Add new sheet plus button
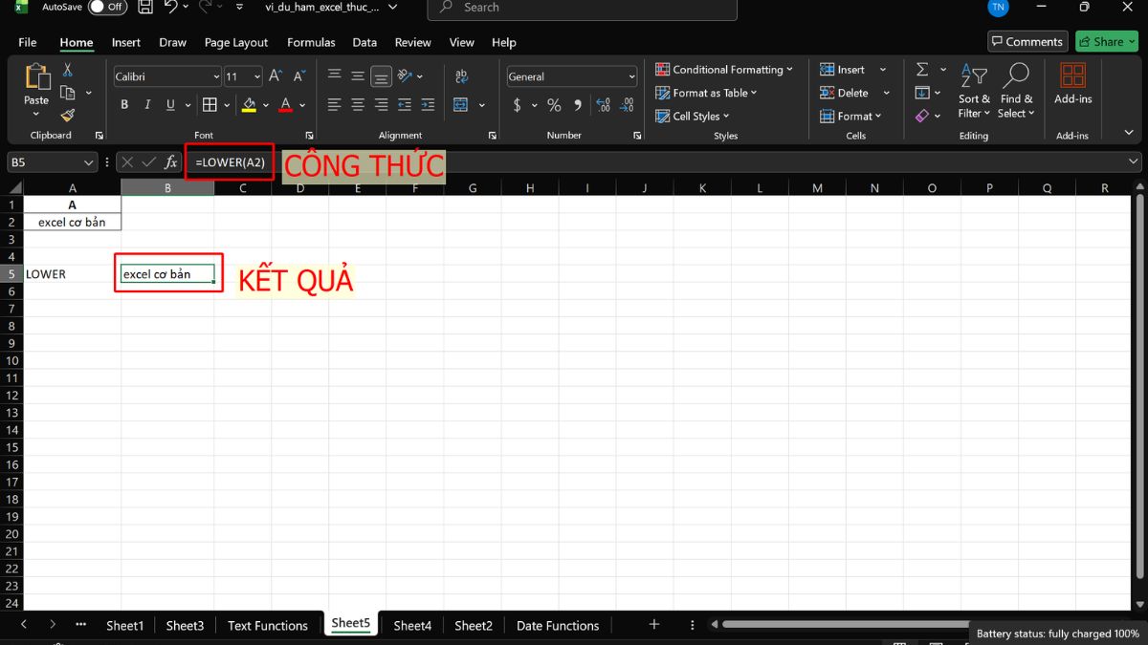The height and width of the screenshot is (645, 1148). 654,624
